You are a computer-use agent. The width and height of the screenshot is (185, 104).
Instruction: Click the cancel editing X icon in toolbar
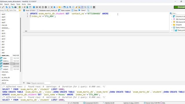tap(51, 7)
